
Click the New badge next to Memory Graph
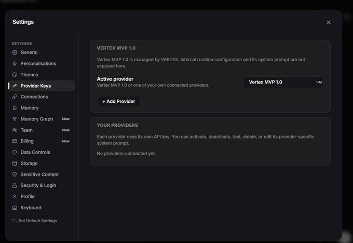66,119
